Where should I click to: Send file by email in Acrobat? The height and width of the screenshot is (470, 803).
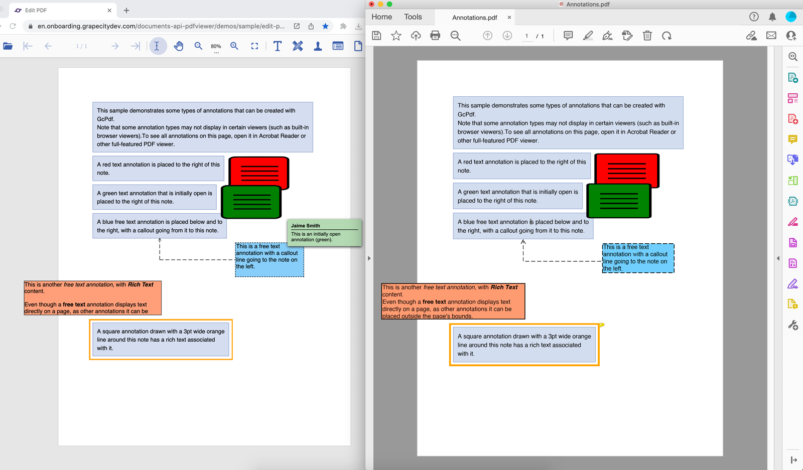point(771,36)
